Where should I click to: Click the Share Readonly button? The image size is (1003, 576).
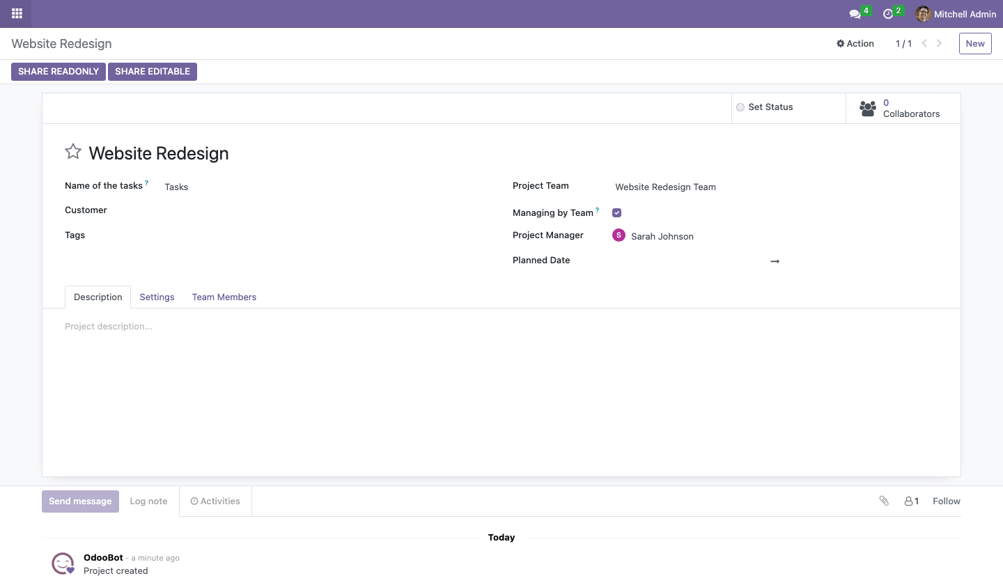click(59, 72)
